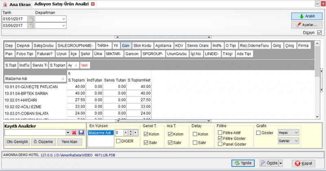Open Önizle preview with magnifier icon

click(269, 163)
